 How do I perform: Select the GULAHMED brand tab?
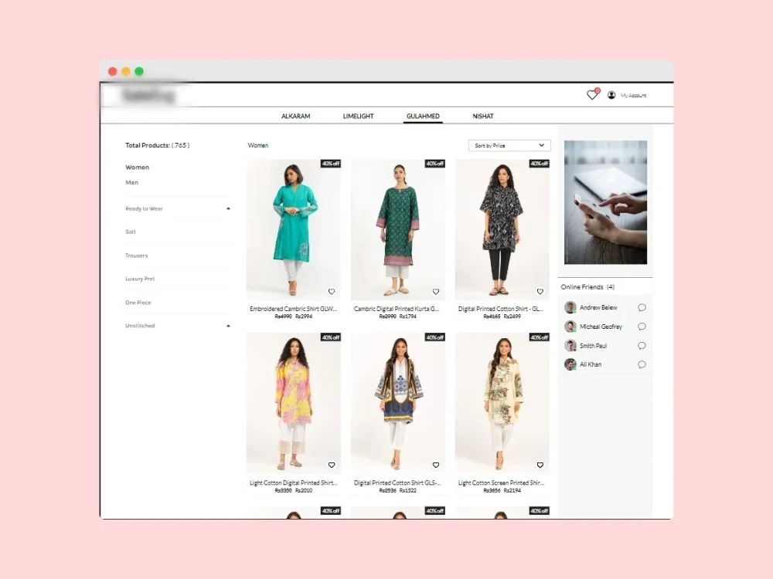[x=423, y=117]
